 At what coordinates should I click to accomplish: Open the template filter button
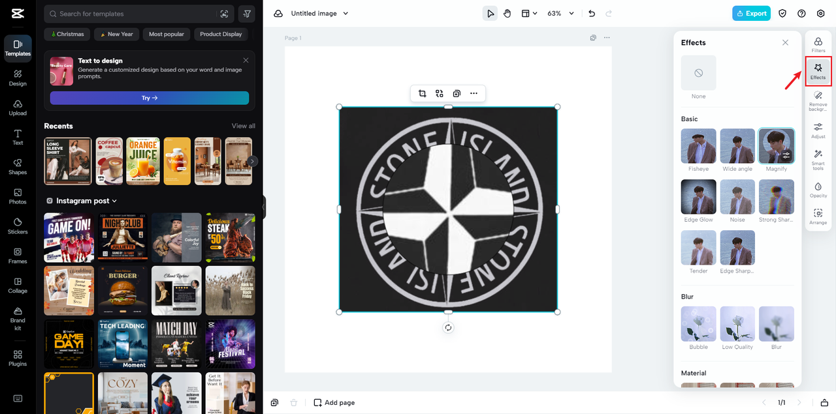tap(247, 14)
